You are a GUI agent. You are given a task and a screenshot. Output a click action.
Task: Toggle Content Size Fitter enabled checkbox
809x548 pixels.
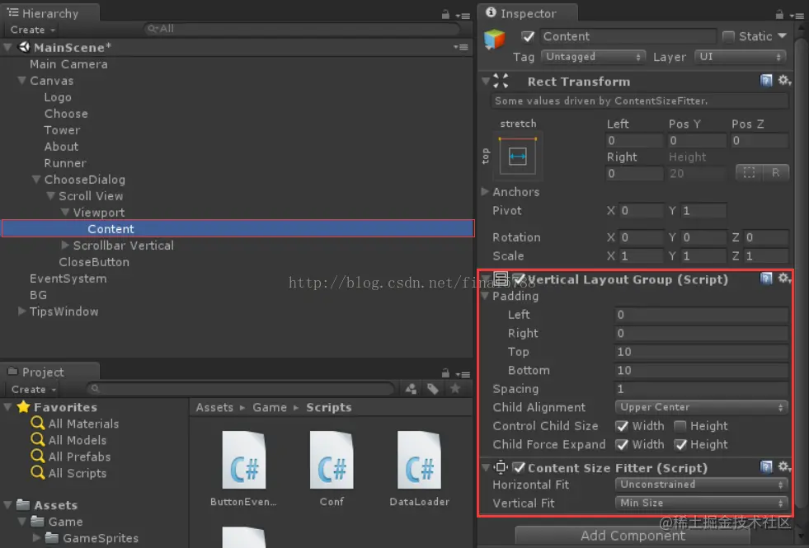tap(519, 467)
